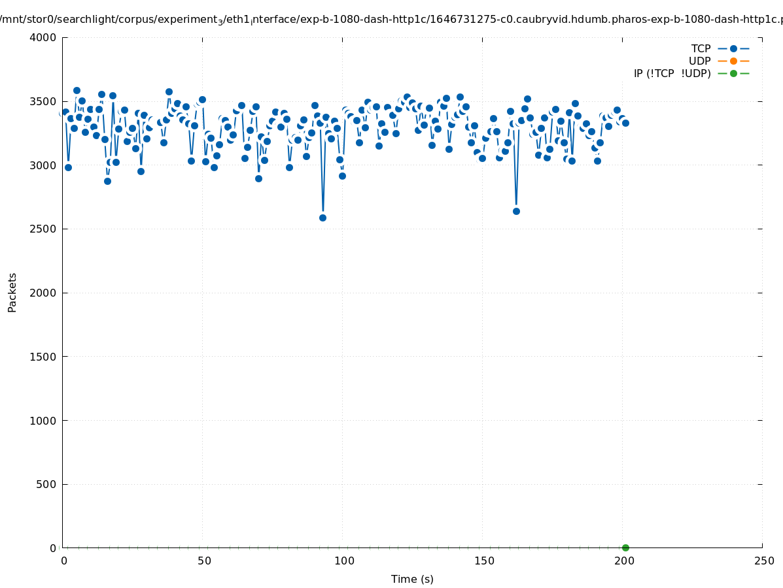783x588 pixels.
Task: Click the file path title at top
Action: tap(391, 19)
